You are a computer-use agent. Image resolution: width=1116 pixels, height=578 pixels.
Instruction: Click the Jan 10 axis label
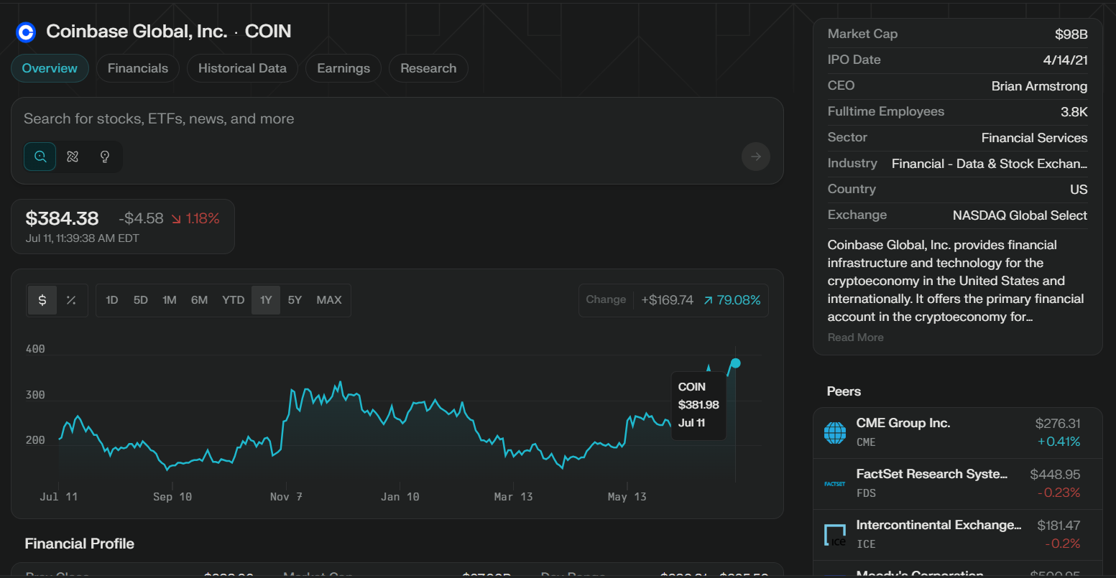point(400,497)
